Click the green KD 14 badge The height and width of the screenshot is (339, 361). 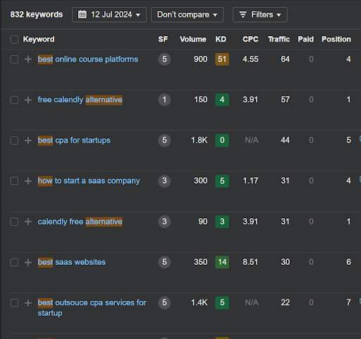click(x=222, y=262)
